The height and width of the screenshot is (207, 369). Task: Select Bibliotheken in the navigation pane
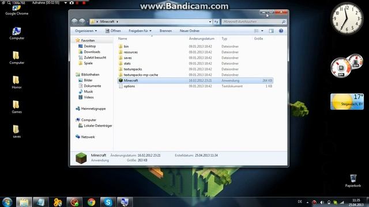tap(90, 74)
